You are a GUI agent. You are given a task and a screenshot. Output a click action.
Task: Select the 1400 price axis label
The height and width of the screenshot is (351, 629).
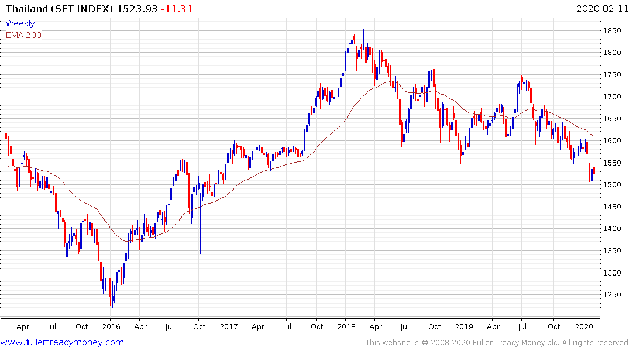(612, 229)
